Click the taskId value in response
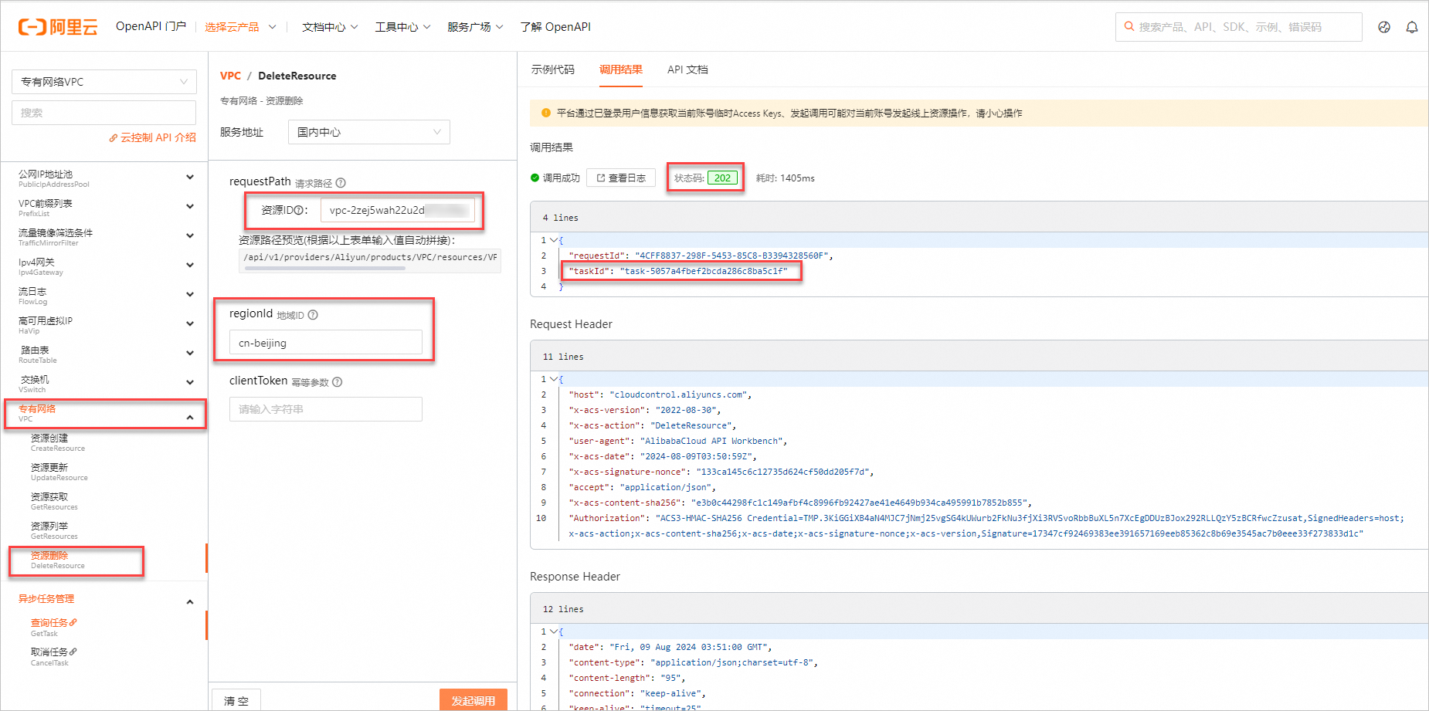The width and height of the screenshot is (1429, 711). [x=704, y=271]
